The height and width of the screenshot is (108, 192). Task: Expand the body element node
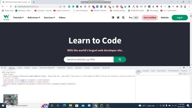pyautogui.click(x=69, y=77)
